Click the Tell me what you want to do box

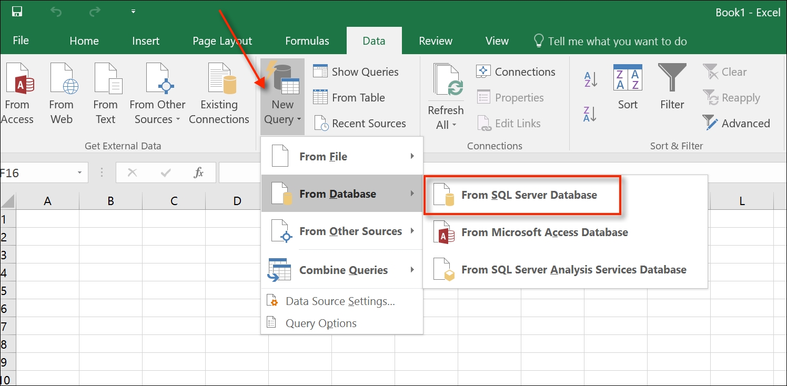[x=610, y=41]
